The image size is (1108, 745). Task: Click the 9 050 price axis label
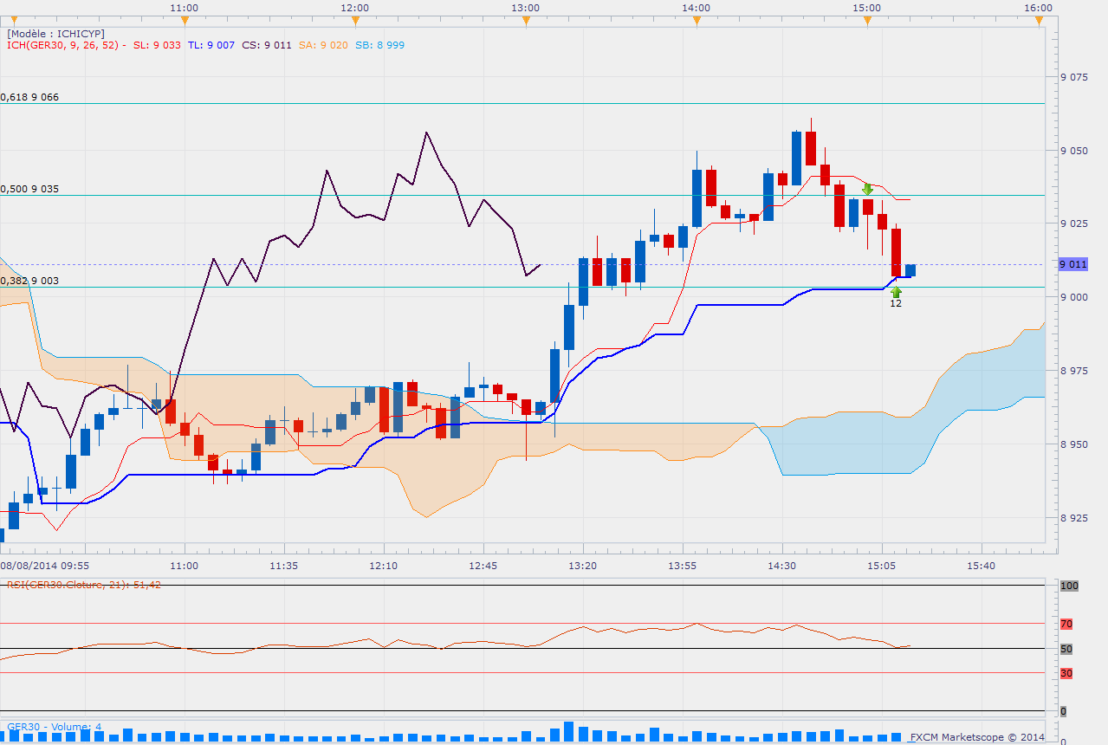(1074, 151)
